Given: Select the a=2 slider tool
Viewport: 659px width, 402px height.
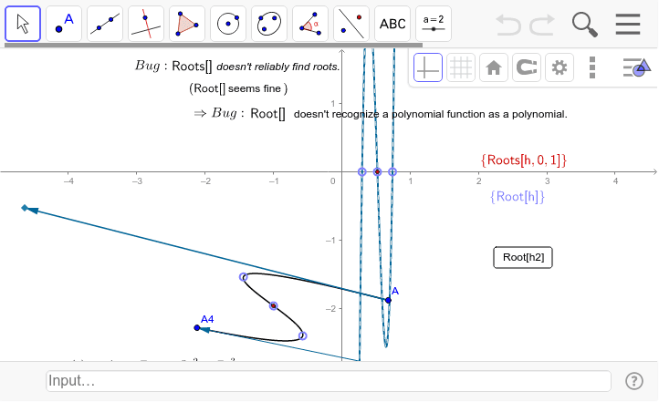Looking at the screenshot, I should pos(434,24).
